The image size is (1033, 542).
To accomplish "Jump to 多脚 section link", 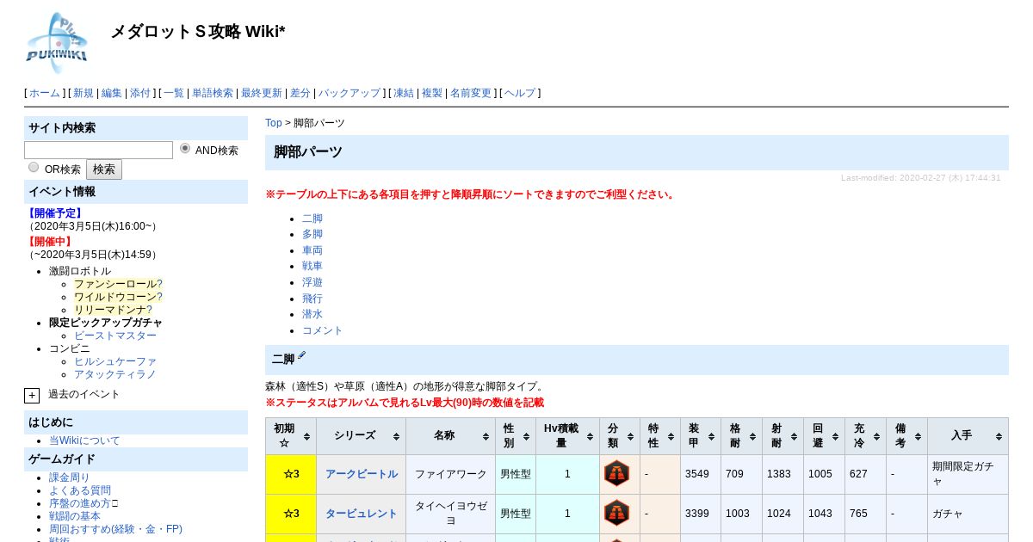I will coord(312,234).
